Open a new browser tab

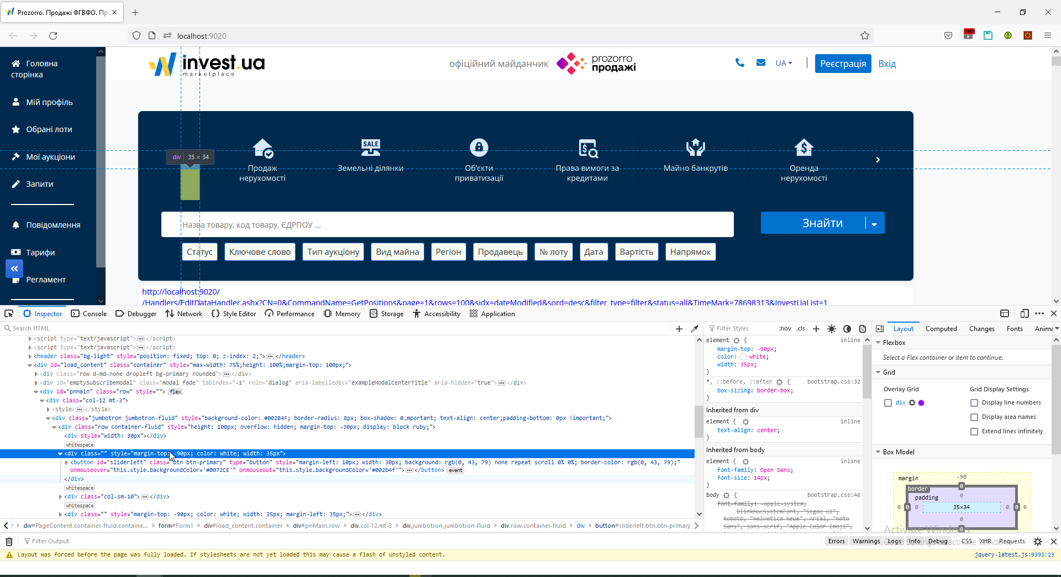click(x=135, y=12)
